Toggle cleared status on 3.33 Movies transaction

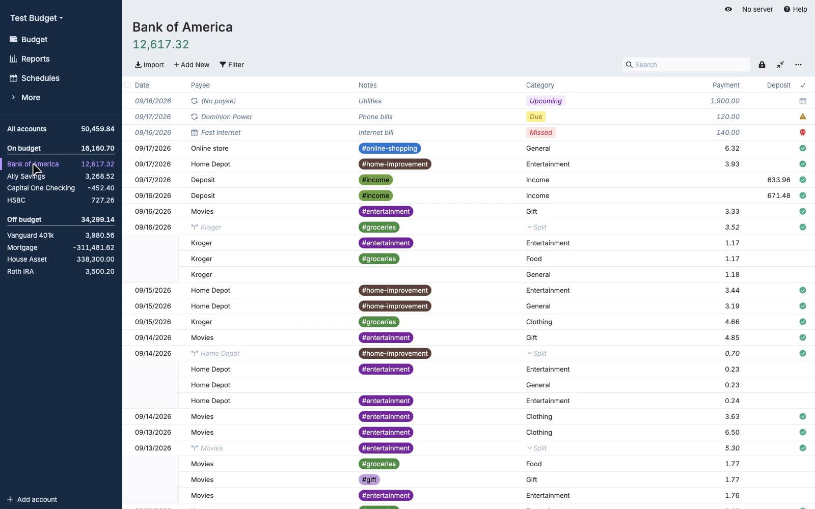(803, 211)
